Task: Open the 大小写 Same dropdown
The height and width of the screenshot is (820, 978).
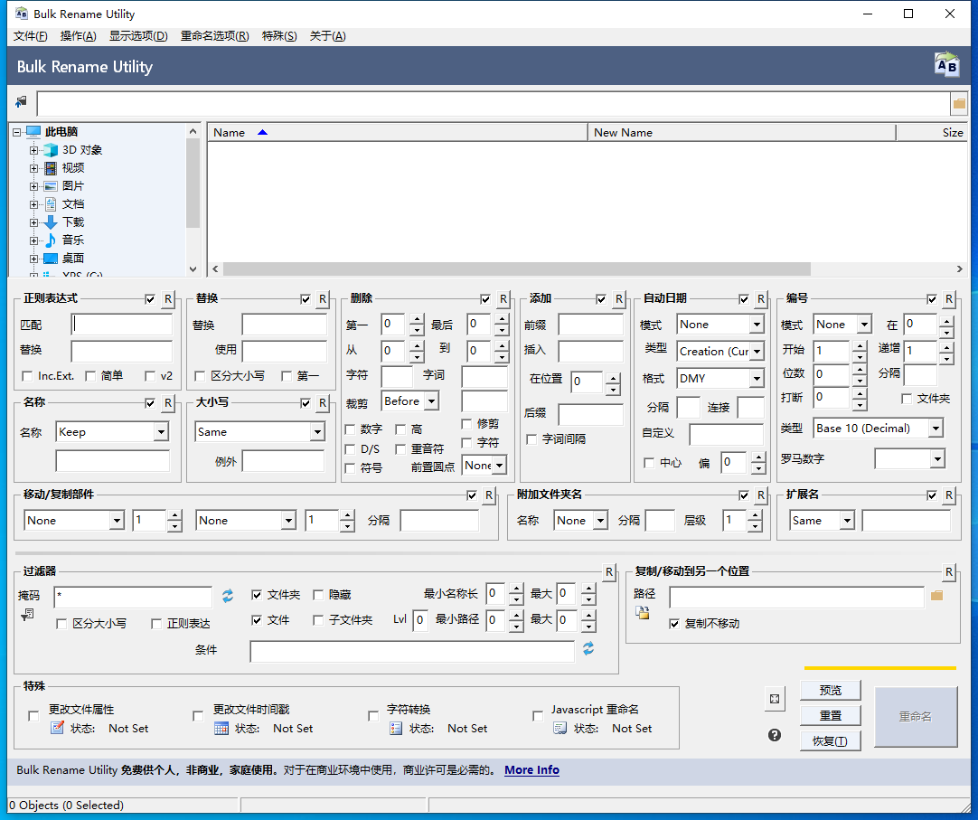Action: point(317,432)
